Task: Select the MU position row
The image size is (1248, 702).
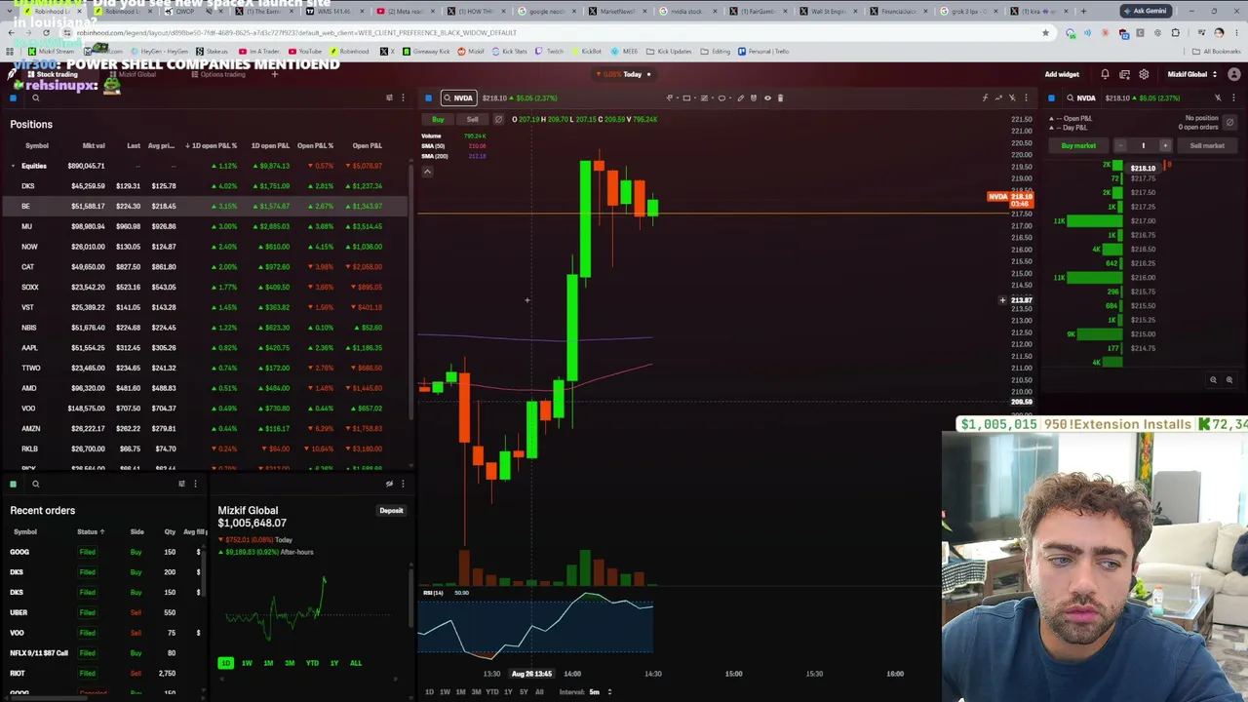Action: pos(205,226)
